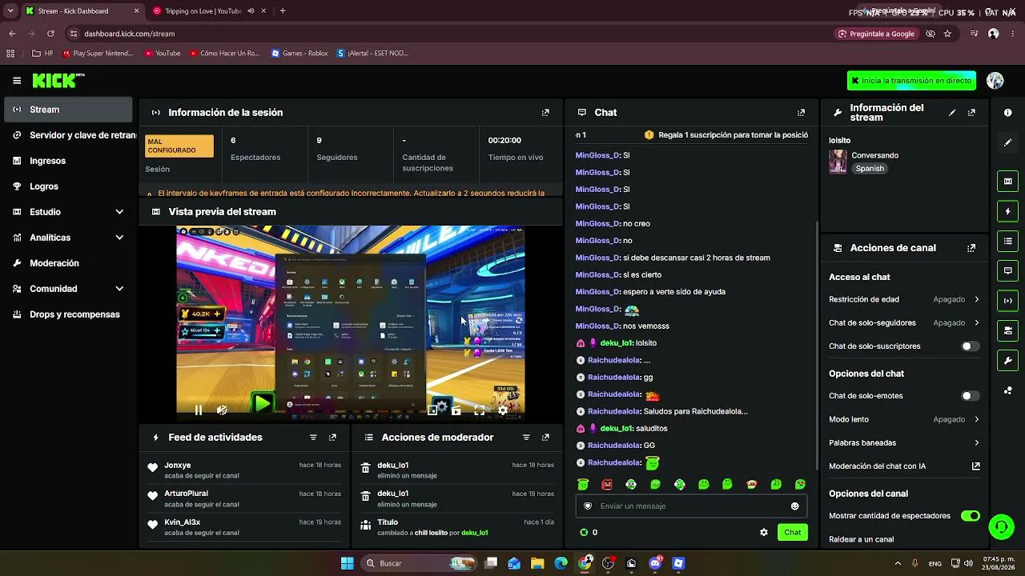Open File Explorer from the taskbar

pos(537,563)
